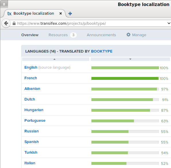Image resolution: width=171 pixels, height=168 pixels.
Task: Click the padlock site security icon
Action: coord(14,23)
